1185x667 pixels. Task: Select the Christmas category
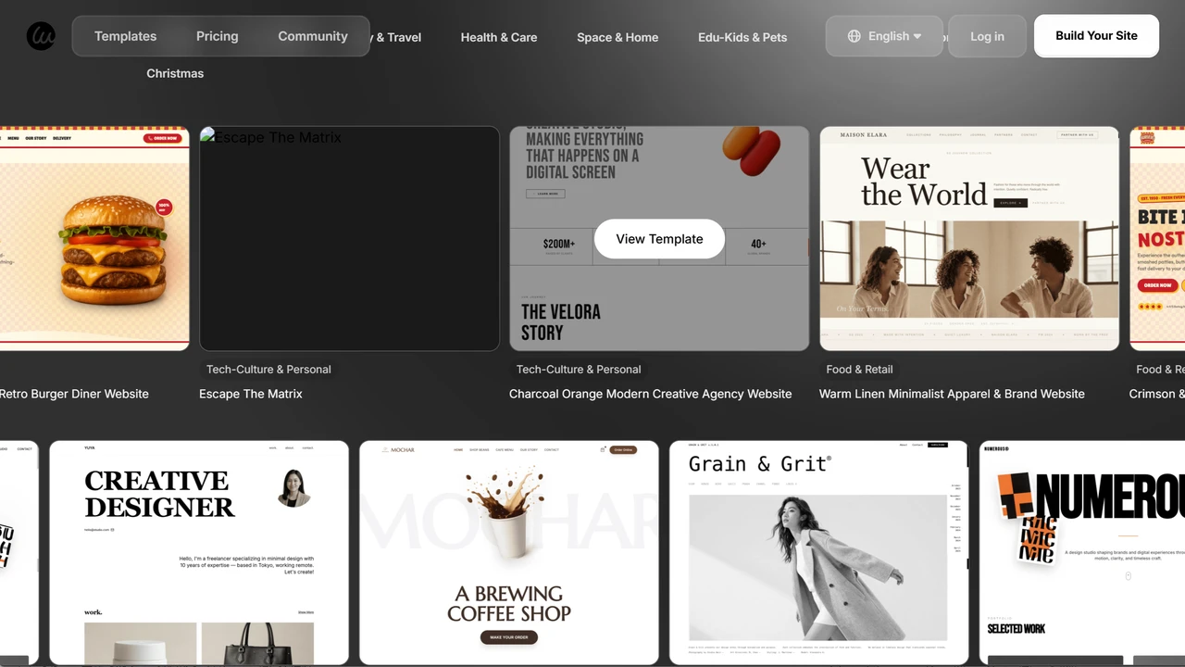pyautogui.click(x=175, y=73)
